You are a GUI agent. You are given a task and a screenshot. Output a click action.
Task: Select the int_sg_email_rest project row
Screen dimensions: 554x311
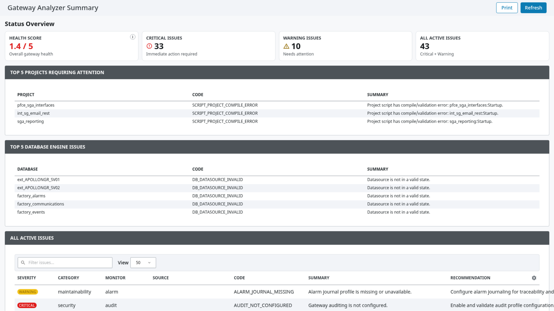277,113
